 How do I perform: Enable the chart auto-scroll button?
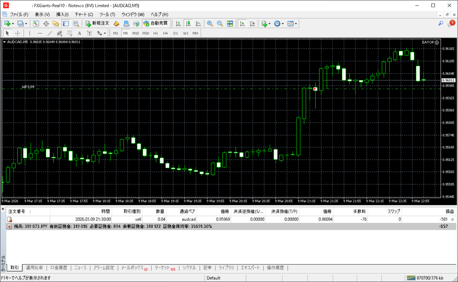click(242, 23)
